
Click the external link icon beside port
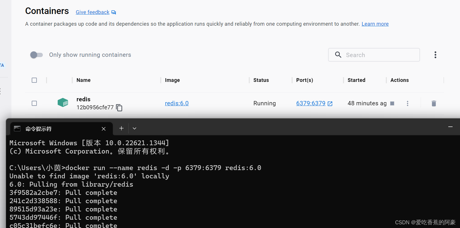pos(330,104)
